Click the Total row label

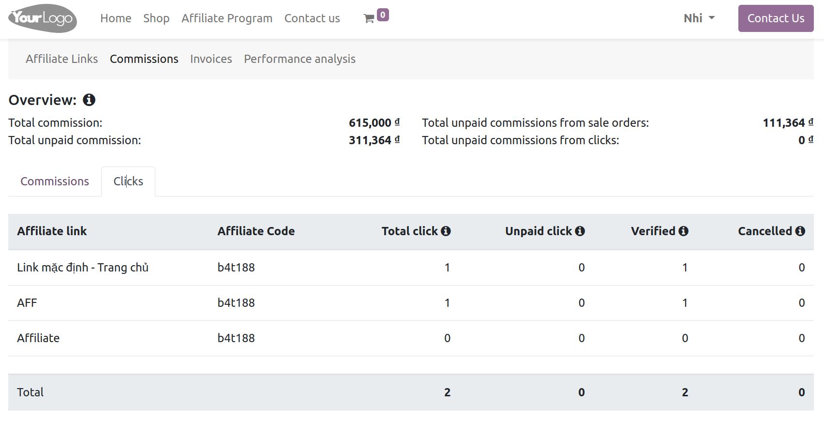[x=30, y=392]
